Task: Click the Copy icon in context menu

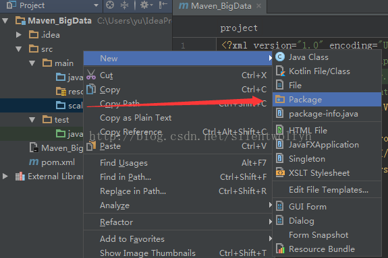Action: (91, 89)
